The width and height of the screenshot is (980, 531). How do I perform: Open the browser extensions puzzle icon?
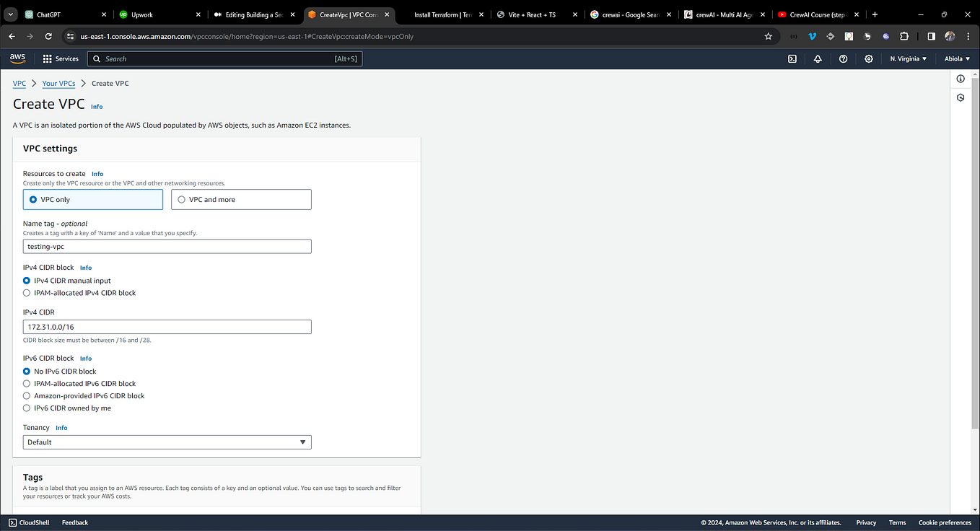pos(904,36)
